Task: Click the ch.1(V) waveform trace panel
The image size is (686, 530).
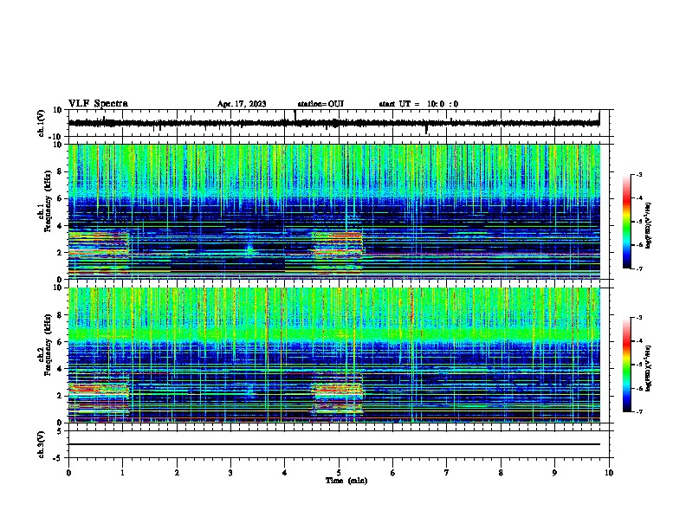Action: click(339, 123)
